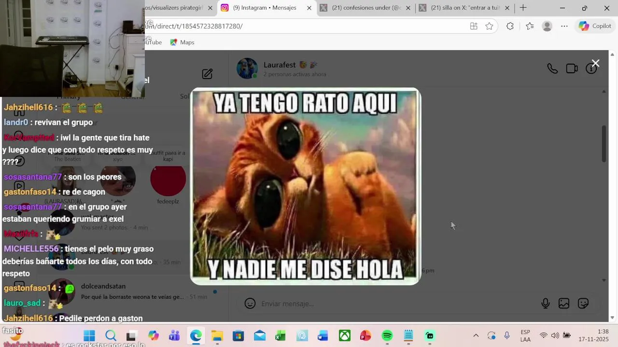
Task: Open Notepad from the taskbar
Action: pos(408,335)
